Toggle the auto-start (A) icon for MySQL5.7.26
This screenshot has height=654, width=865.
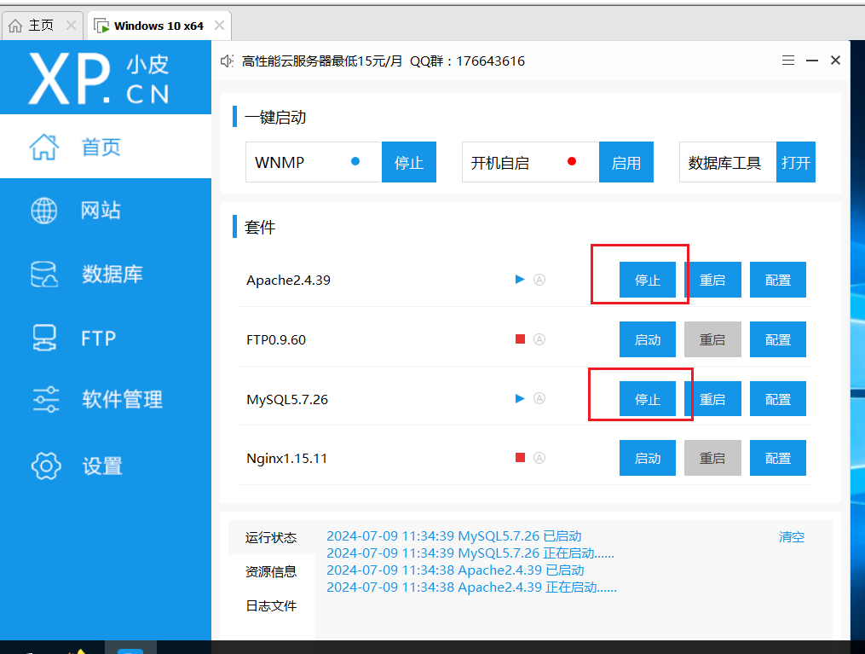(539, 398)
